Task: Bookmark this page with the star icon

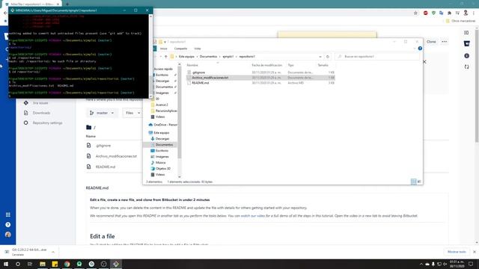Action: [x=415, y=13]
